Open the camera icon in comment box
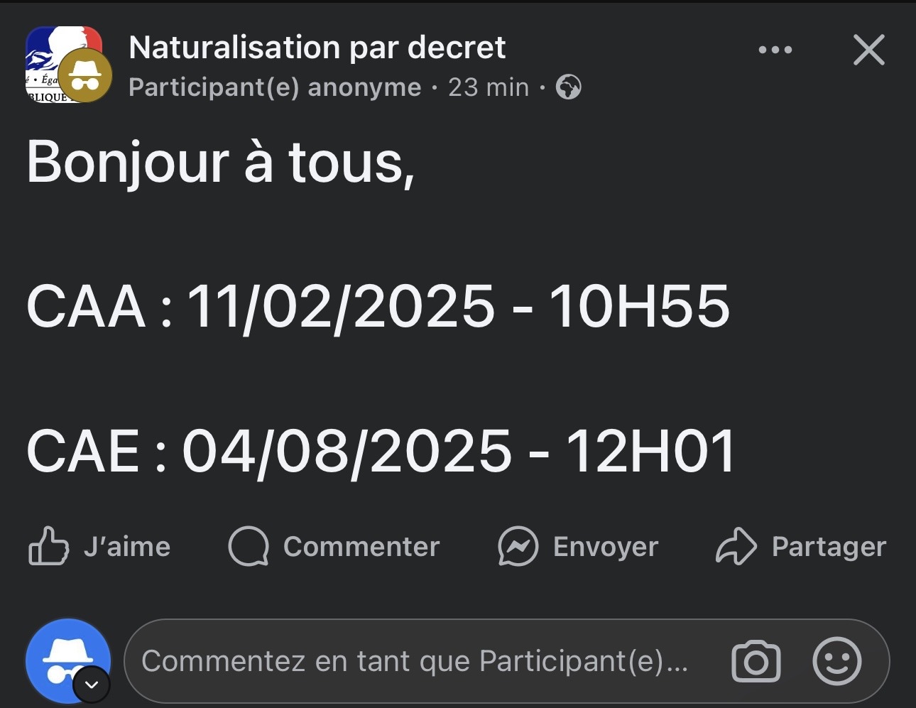916x708 pixels. 756,662
